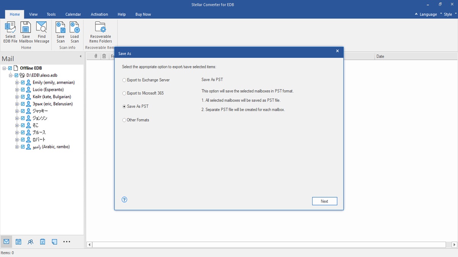The image size is (458, 257).
Task: Click the help icon in Save As dialog
Action: [124, 200]
